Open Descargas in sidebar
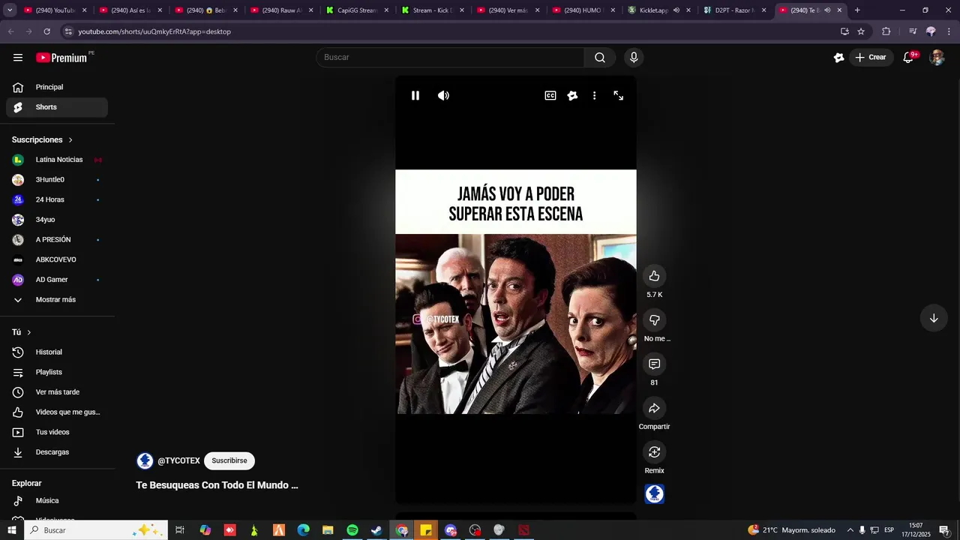 point(57,452)
